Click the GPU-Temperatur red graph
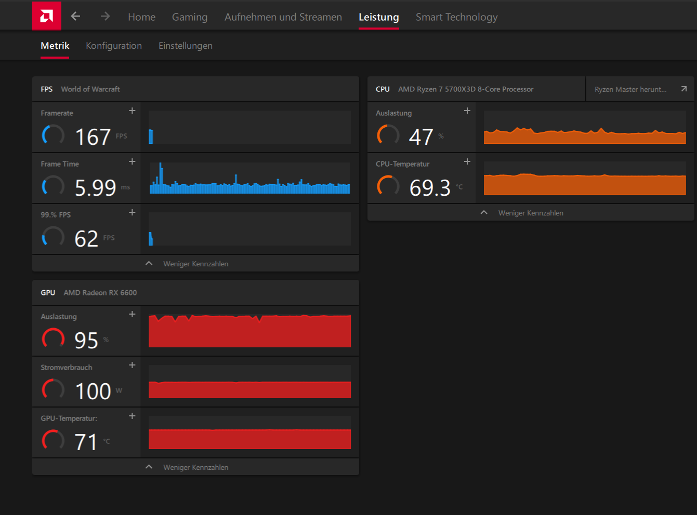This screenshot has height=515, width=697. click(x=249, y=432)
